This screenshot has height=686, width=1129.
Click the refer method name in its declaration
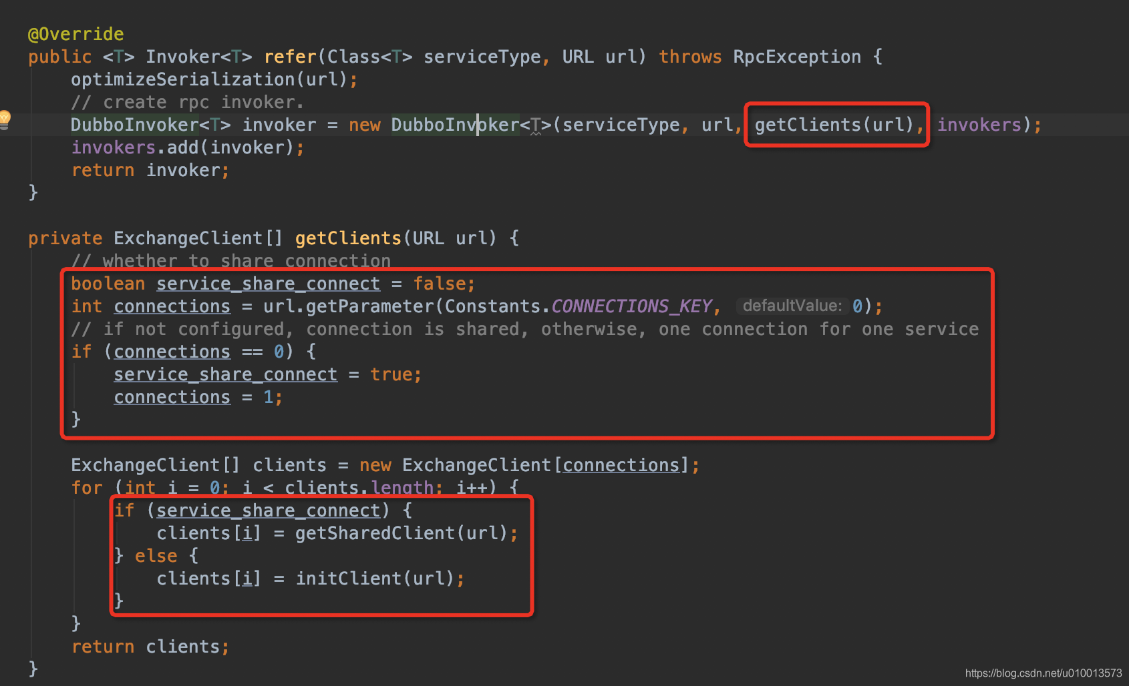coord(289,57)
